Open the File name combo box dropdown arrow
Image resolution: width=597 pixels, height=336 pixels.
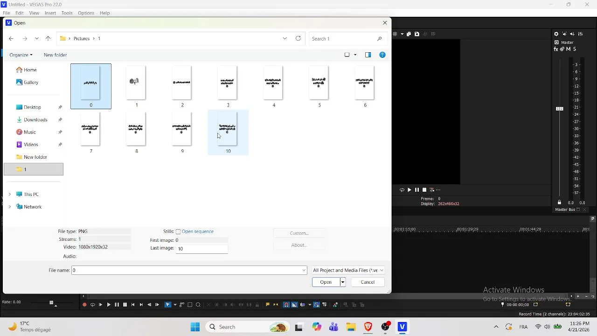pos(304,270)
